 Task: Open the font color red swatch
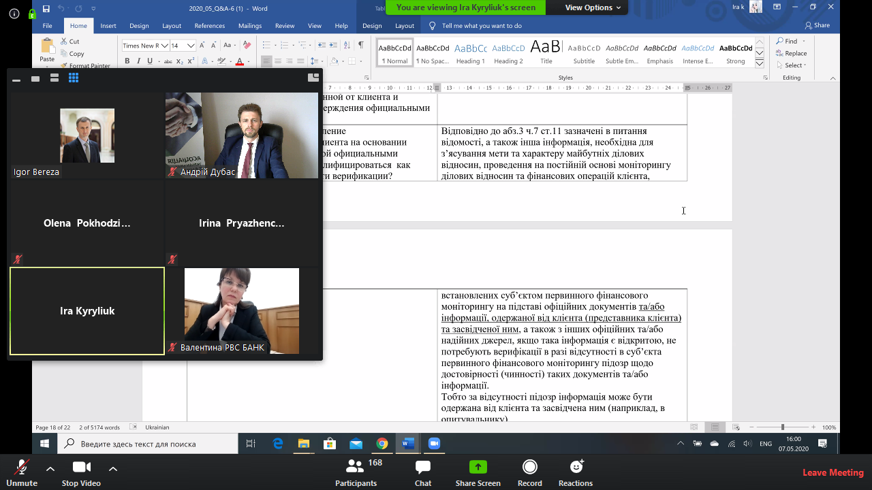[x=239, y=61]
